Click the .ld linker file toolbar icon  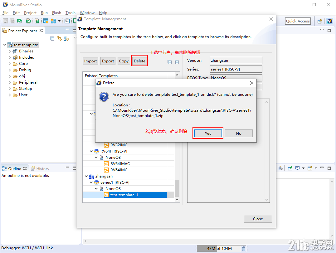pos(28,21)
